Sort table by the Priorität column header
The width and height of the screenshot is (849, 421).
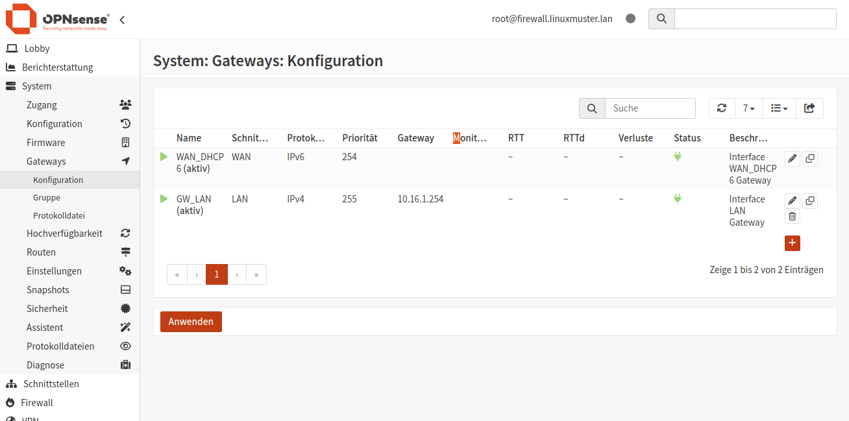[x=360, y=138]
